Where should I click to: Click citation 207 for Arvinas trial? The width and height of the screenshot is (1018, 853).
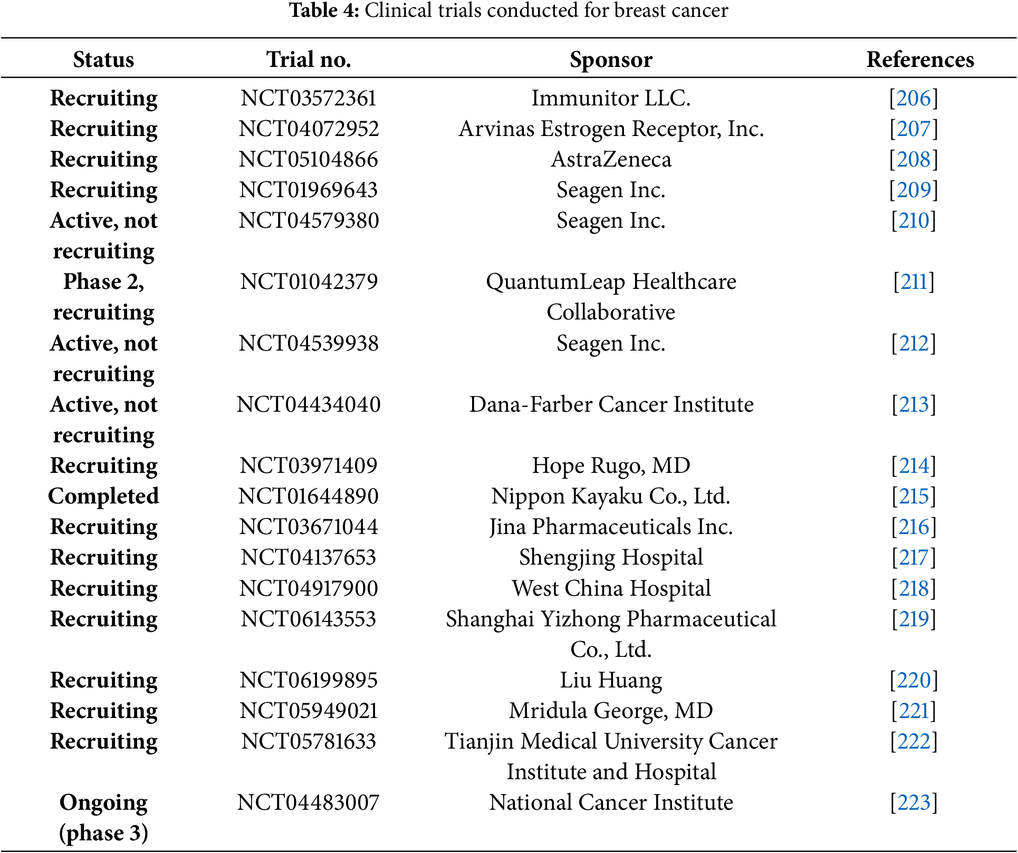pos(914,129)
